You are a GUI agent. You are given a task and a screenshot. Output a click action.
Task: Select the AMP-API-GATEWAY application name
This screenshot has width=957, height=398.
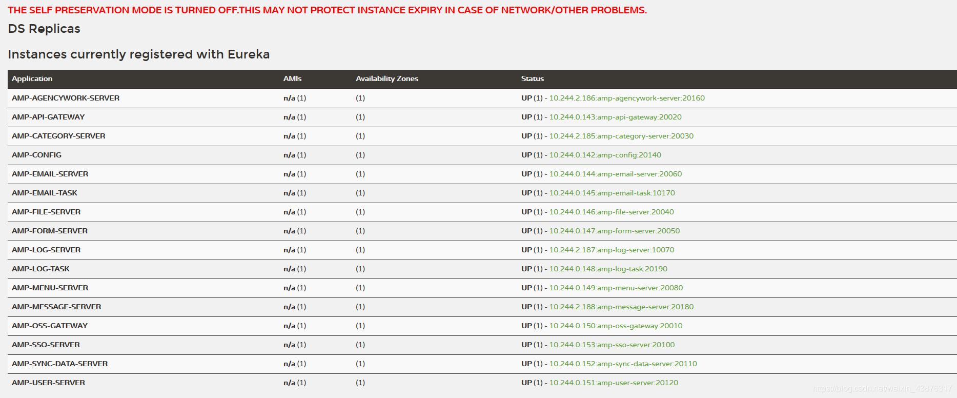click(x=48, y=117)
